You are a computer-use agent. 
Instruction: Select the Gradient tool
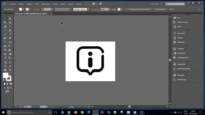[x=10, y=54]
